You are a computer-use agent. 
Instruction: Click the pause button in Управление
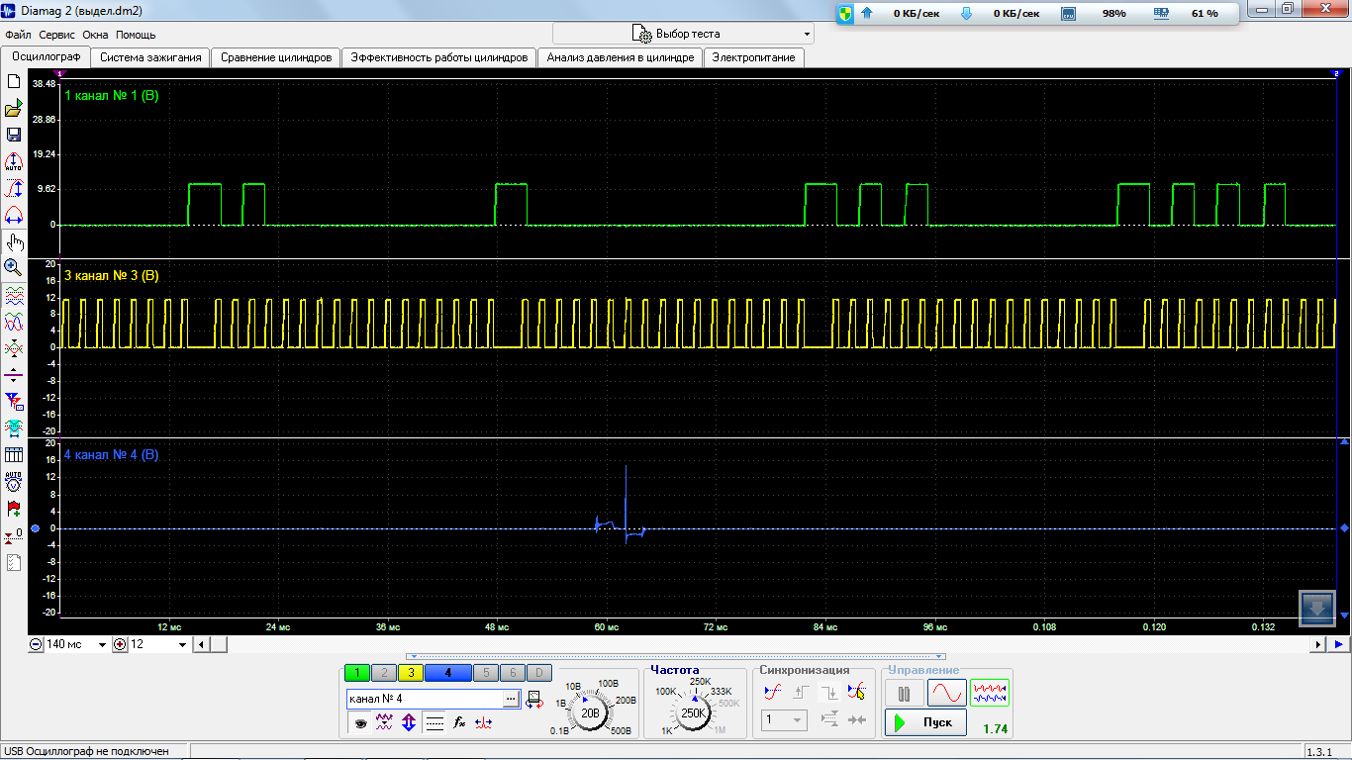(904, 693)
